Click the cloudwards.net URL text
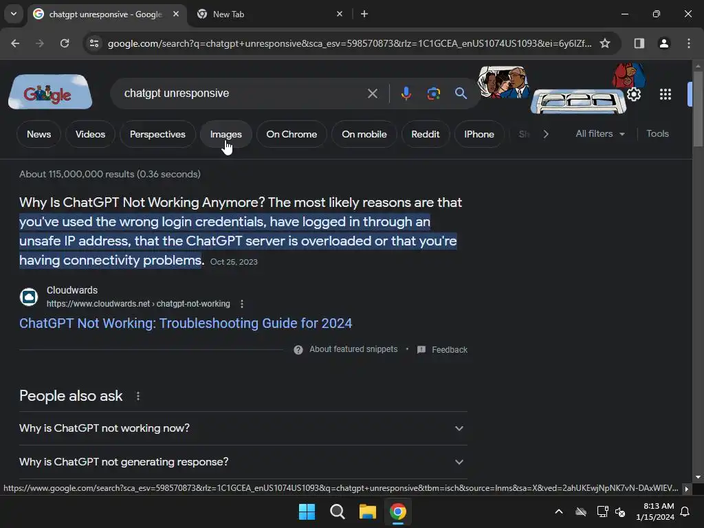This screenshot has width=704, height=528. (138, 304)
